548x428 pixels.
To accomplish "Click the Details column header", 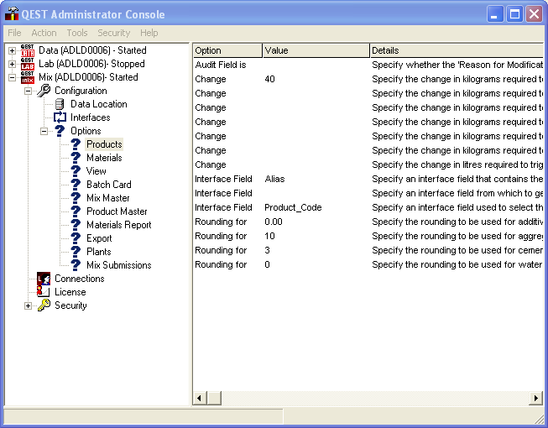I will pyautogui.click(x=453, y=50).
